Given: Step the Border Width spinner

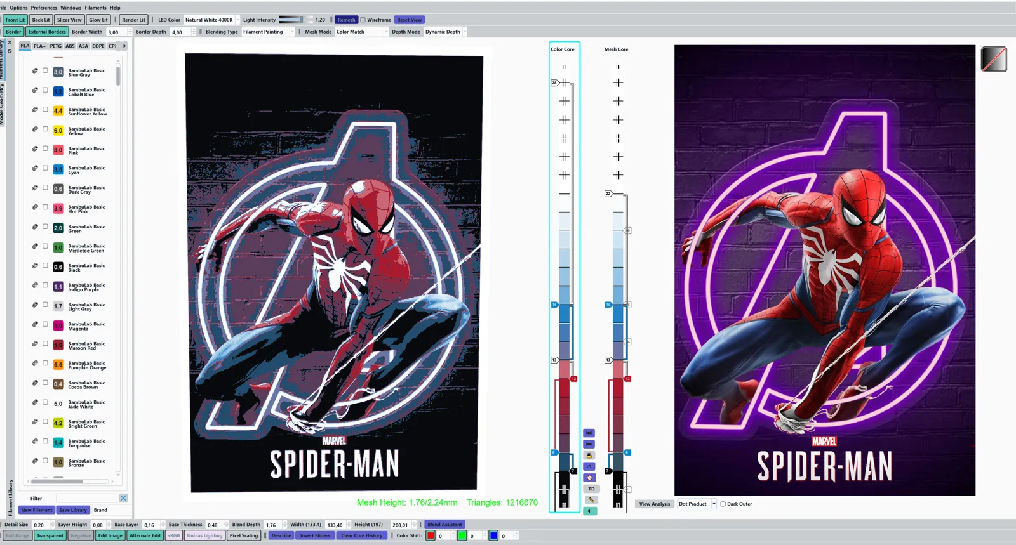Looking at the screenshot, I should [x=130, y=32].
